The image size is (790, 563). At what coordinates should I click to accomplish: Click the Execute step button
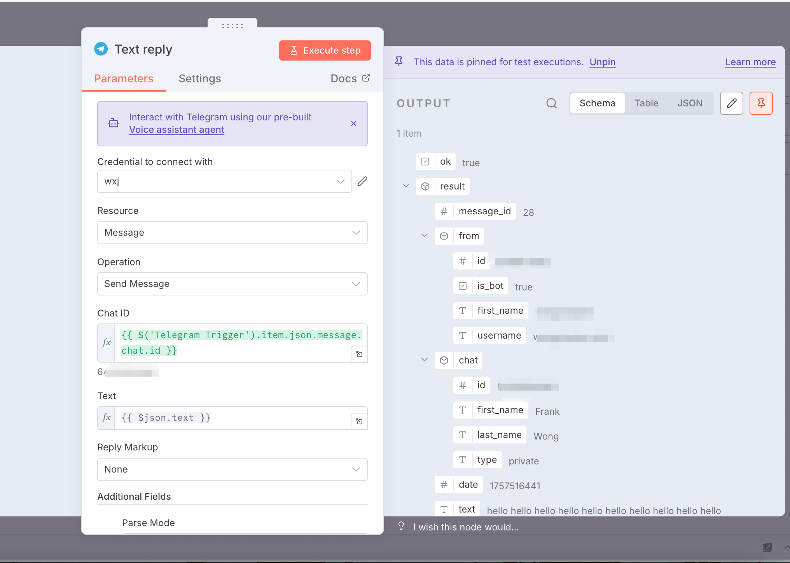point(325,50)
